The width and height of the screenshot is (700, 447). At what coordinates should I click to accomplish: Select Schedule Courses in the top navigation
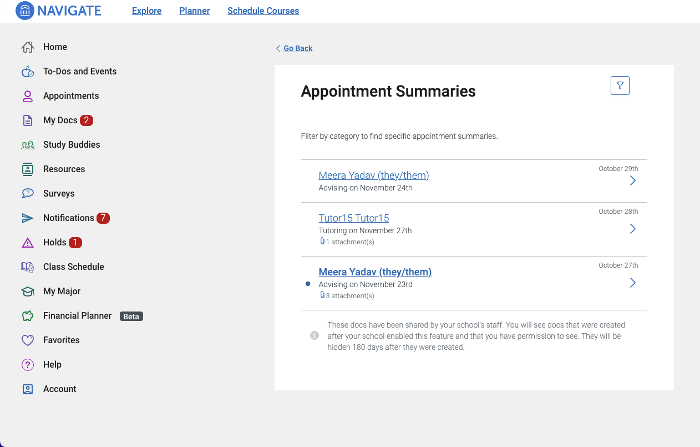point(263,11)
